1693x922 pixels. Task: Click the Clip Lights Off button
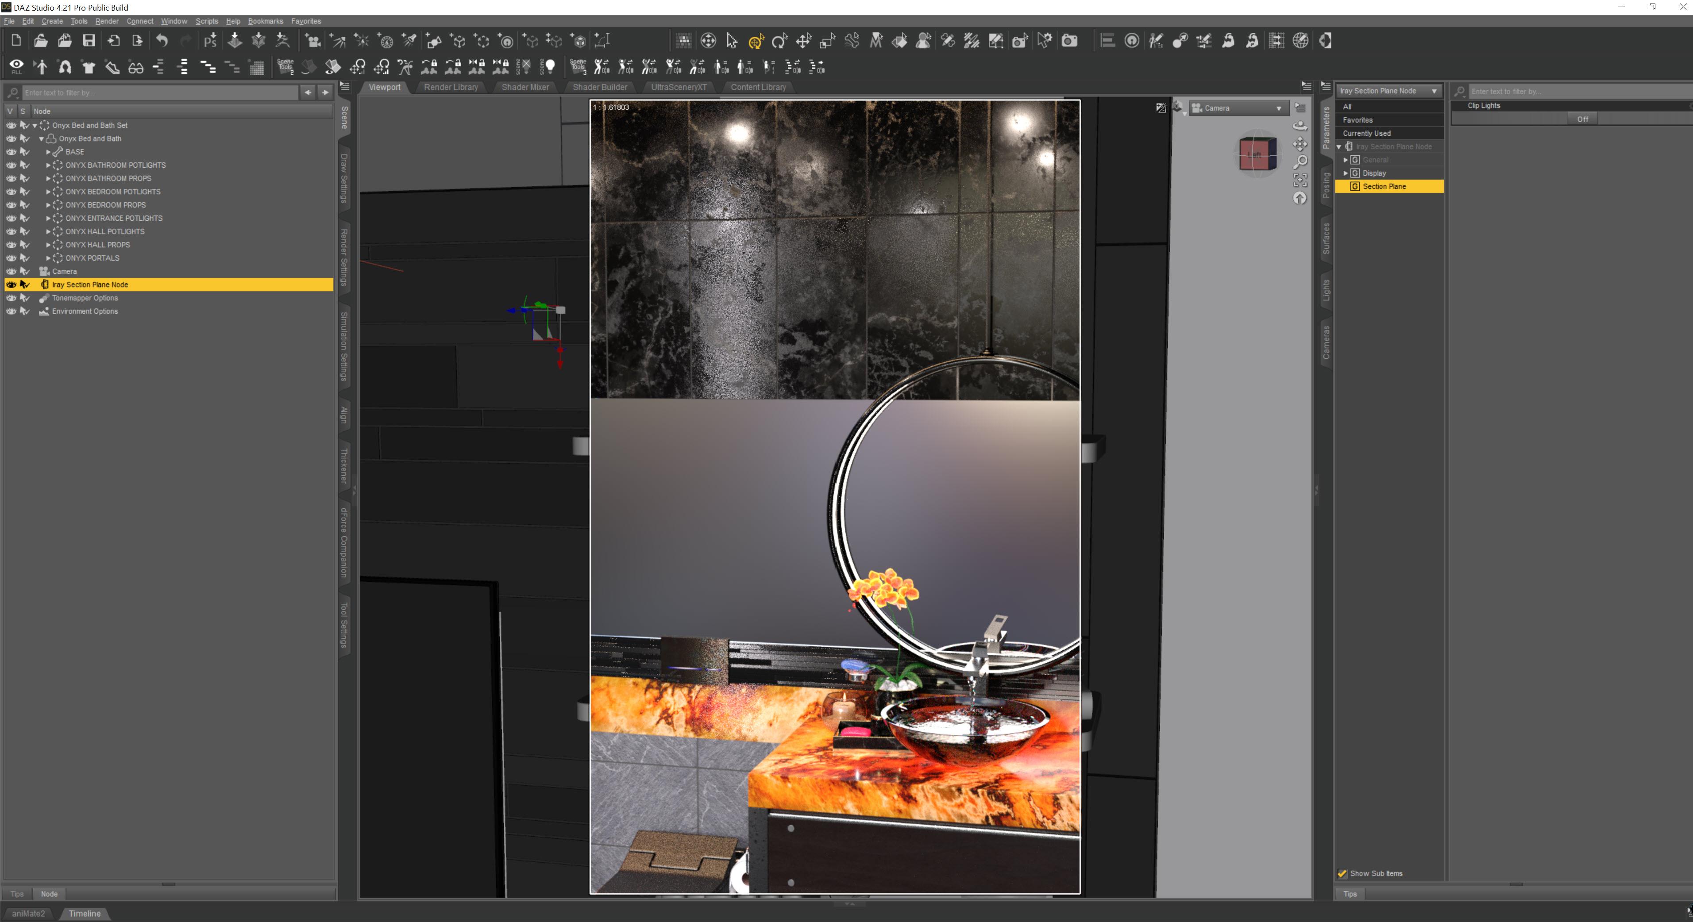[x=1582, y=119]
